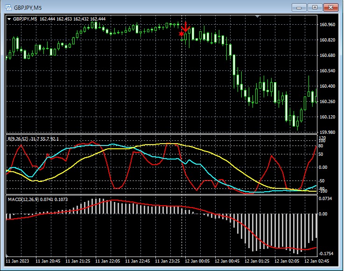Image resolution: width=344 pixels, height=271 pixels.
Task: Click the OHLC price readout in chart header
Action: coord(73,19)
